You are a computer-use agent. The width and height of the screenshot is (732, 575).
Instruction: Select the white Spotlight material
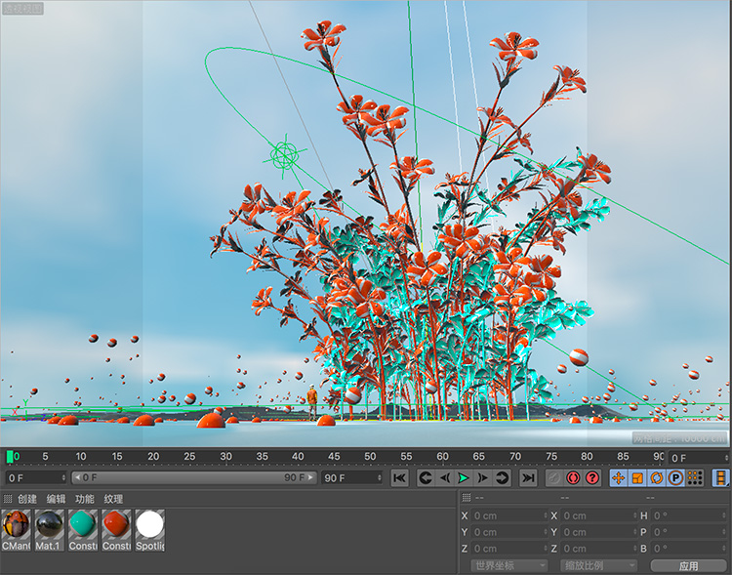(150, 530)
